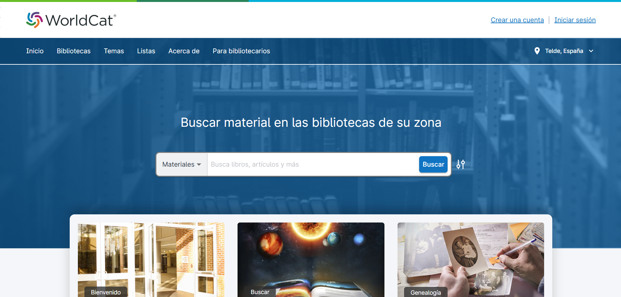Open Listas navigation item

pos(146,51)
